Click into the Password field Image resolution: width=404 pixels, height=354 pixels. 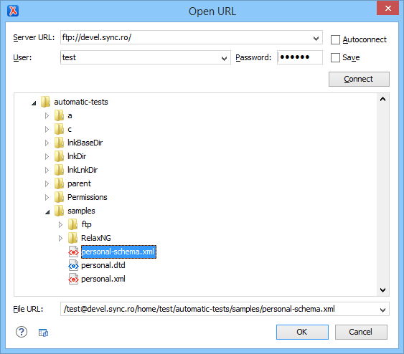coord(300,57)
